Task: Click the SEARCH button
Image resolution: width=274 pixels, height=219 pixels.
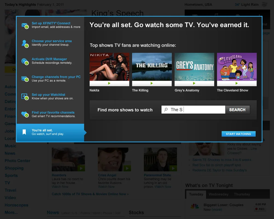Action: coord(238,109)
